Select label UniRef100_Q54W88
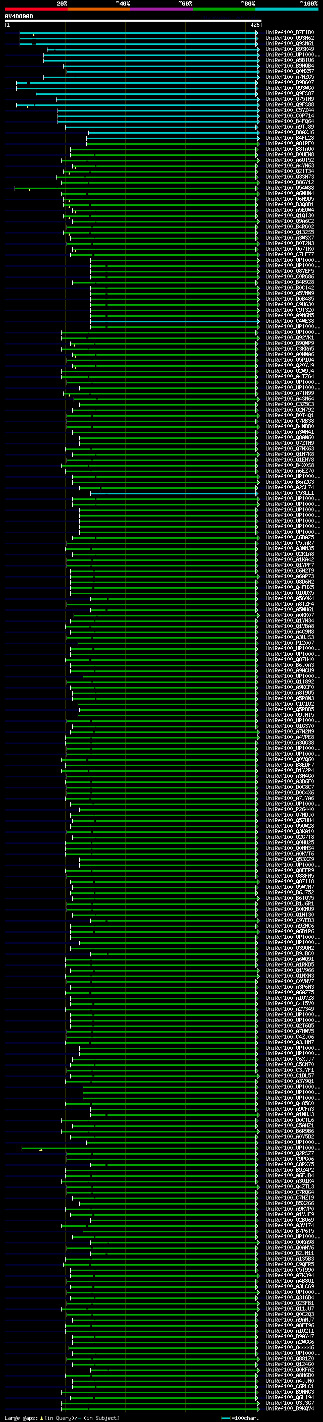Viewport: 323px width, 1422px height. (x=290, y=188)
